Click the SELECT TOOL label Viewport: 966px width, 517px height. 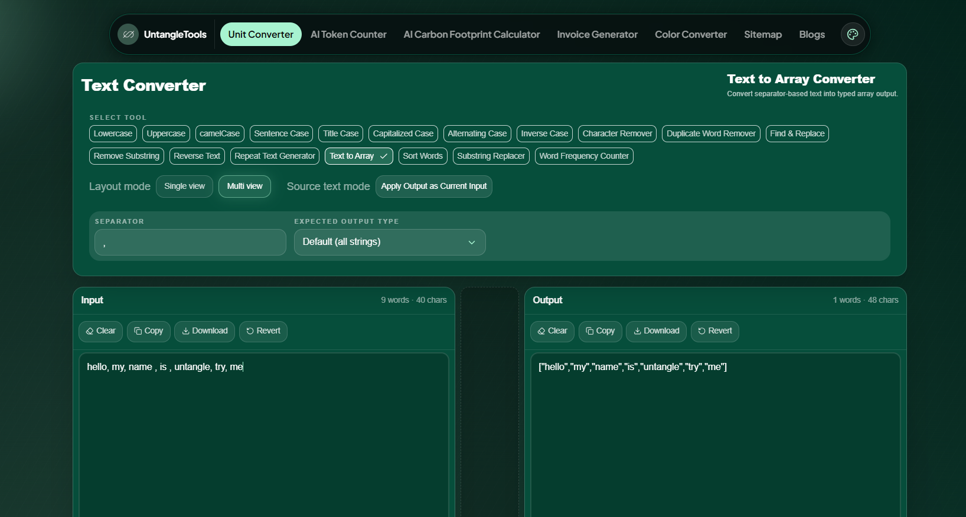pyautogui.click(x=118, y=117)
